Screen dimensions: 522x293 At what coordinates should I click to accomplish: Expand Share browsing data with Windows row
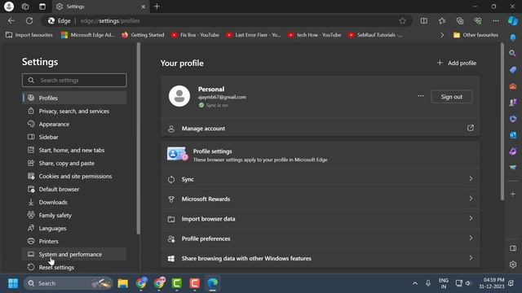point(321,258)
